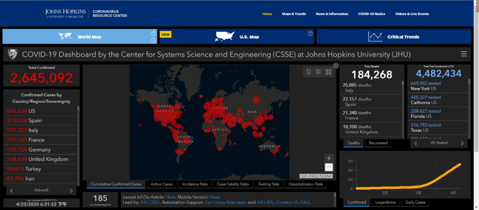The image size is (479, 210).
Task: Expand the map to full screen
Action: pos(336,66)
